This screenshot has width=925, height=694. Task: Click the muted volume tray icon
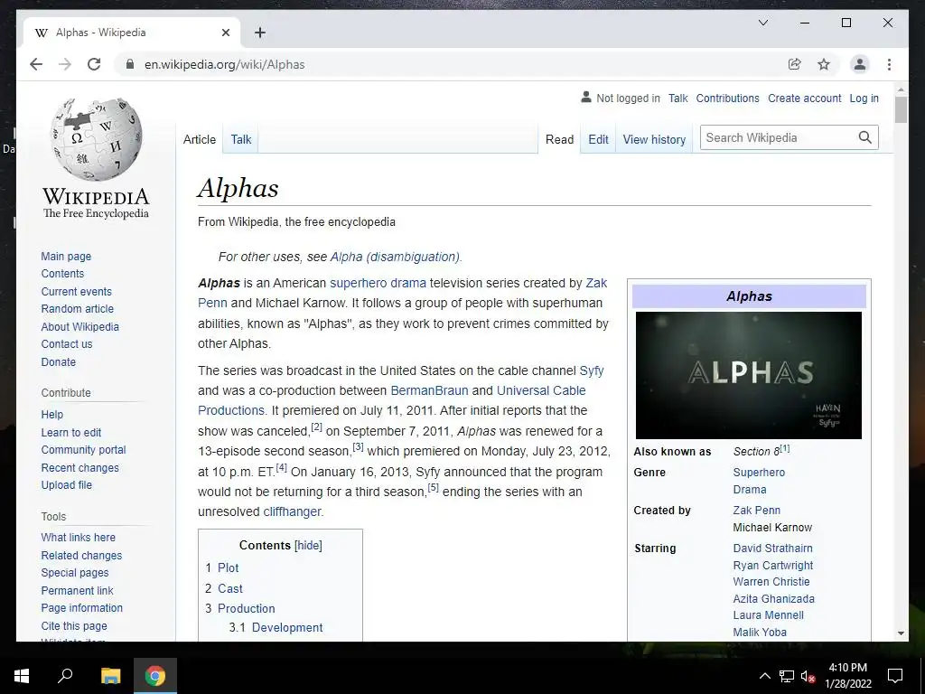[808, 676]
